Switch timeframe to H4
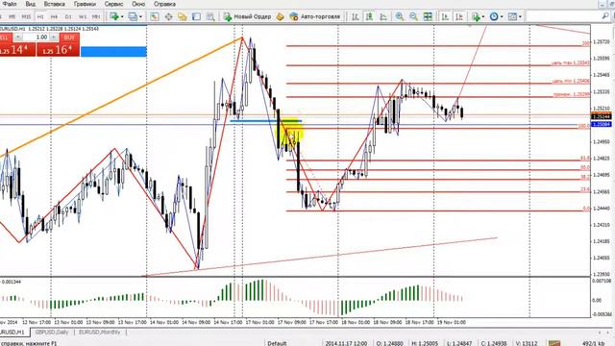The height and width of the screenshot is (346, 615). click(x=54, y=17)
